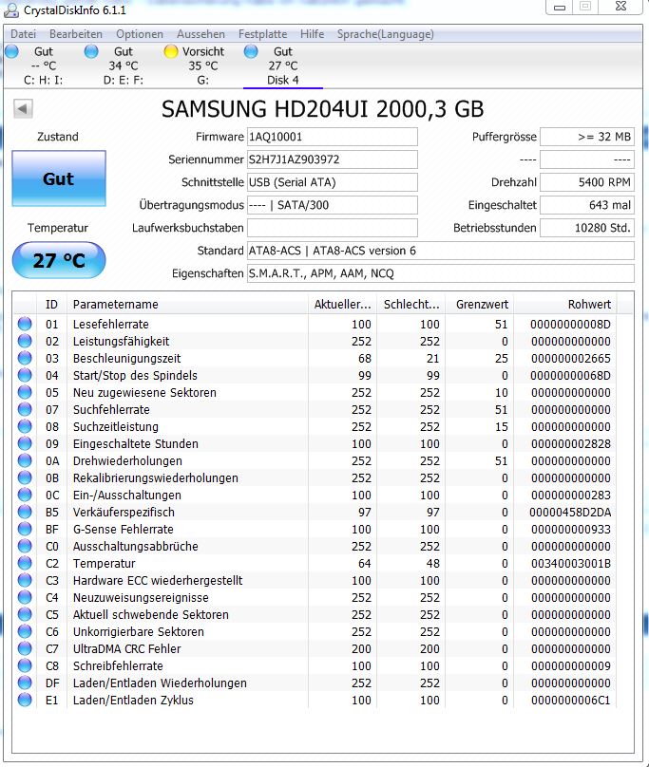This screenshot has height=767, width=649.
Task: Click status icon of Beschleunigungszeit row
Action: pos(25,358)
